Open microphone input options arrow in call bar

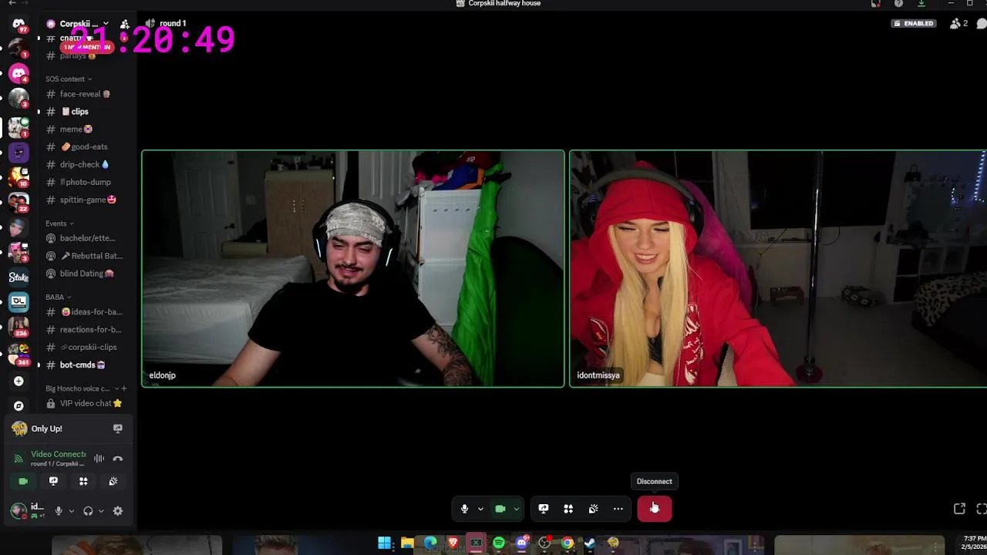point(480,509)
